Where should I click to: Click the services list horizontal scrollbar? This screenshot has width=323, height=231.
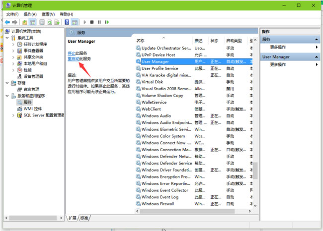coord(187,211)
